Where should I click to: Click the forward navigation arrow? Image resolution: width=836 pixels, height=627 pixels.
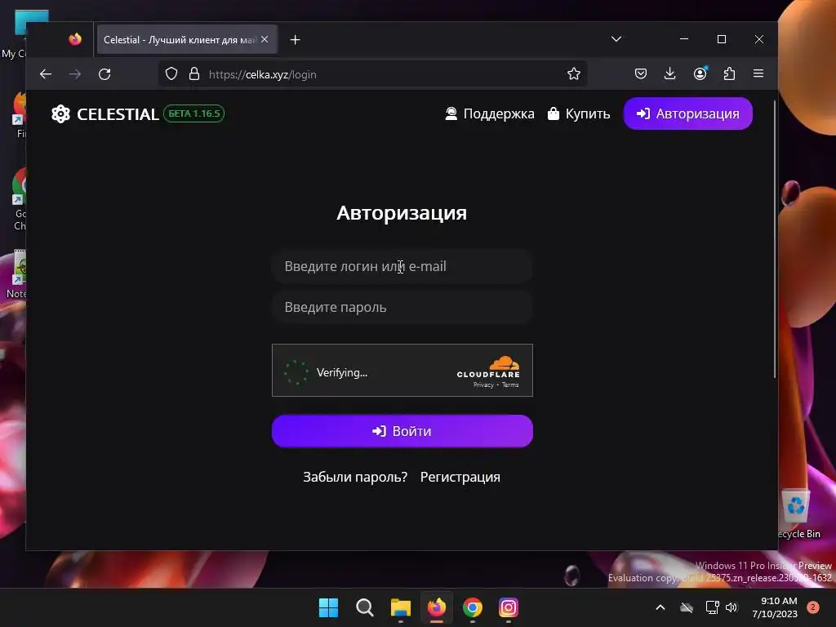click(x=75, y=74)
